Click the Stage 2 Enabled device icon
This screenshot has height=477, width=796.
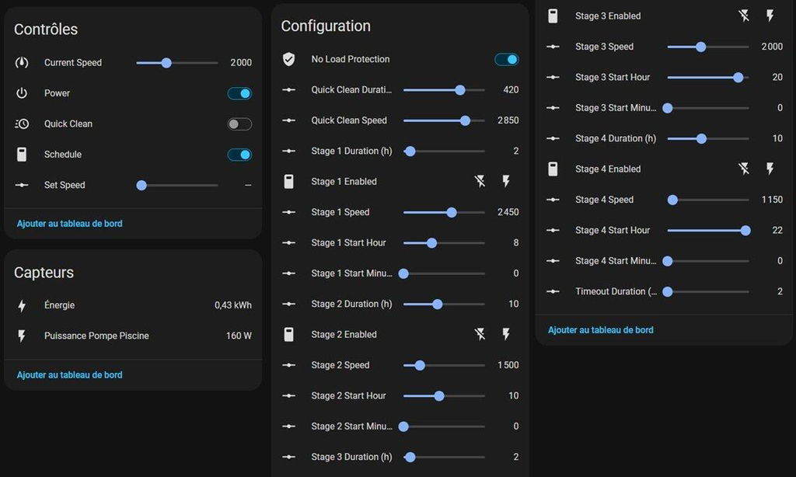(x=289, y=334)
